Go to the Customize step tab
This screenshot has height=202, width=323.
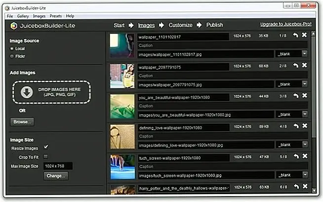[180, 25]
